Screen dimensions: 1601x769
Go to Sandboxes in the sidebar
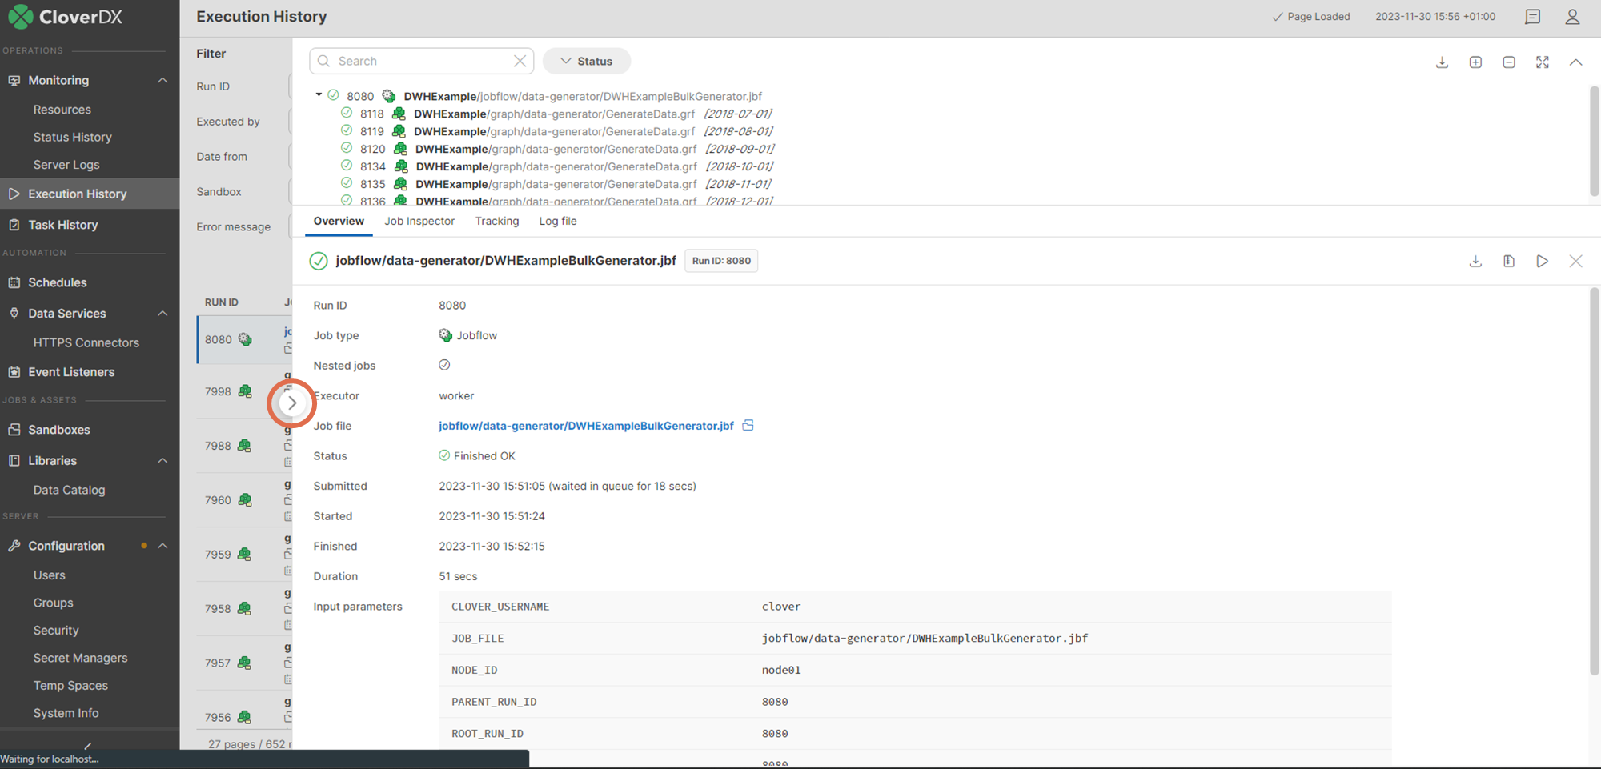tap(59, 430)
